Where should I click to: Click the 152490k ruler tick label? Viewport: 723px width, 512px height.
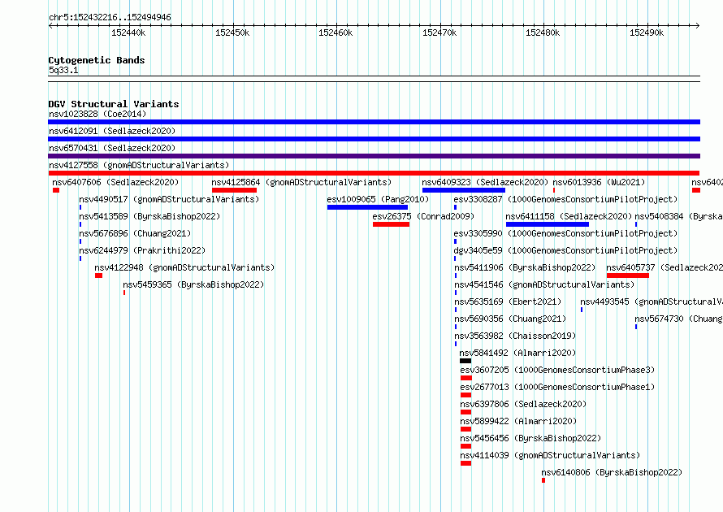(647, 33)
